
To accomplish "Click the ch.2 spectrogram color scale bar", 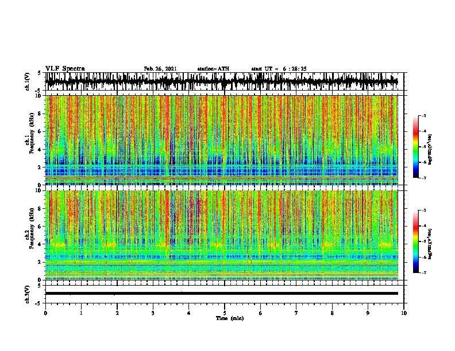I will (415, 241).
